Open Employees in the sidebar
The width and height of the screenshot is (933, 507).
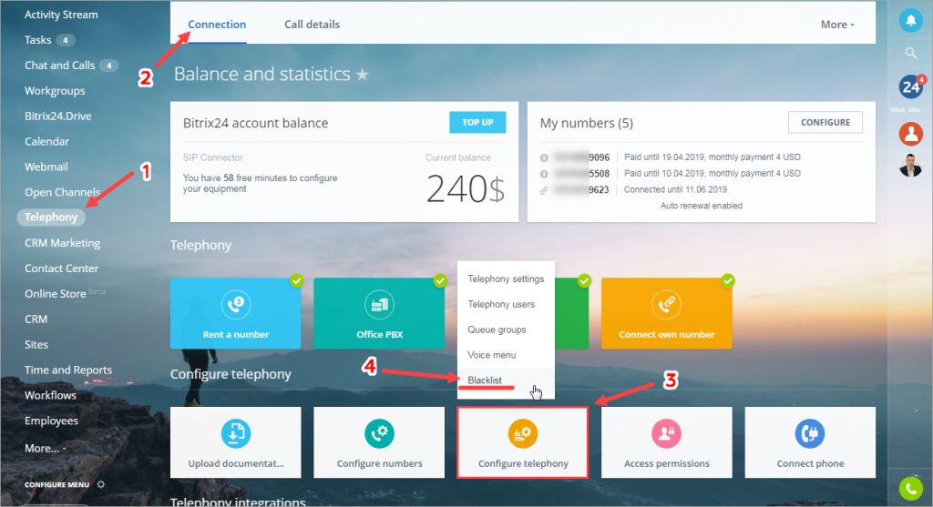[x=51, y=421]
